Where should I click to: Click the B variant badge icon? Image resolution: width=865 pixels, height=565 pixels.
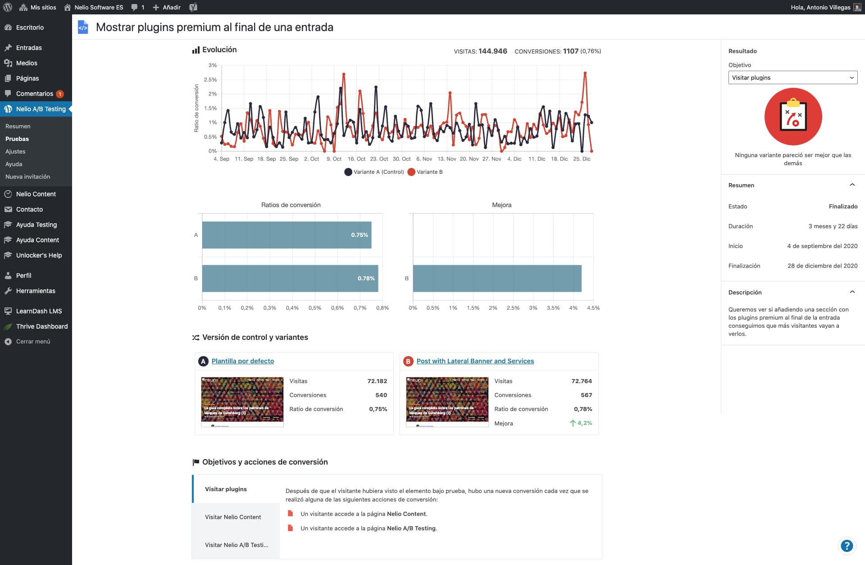click(x=408, y=362)
